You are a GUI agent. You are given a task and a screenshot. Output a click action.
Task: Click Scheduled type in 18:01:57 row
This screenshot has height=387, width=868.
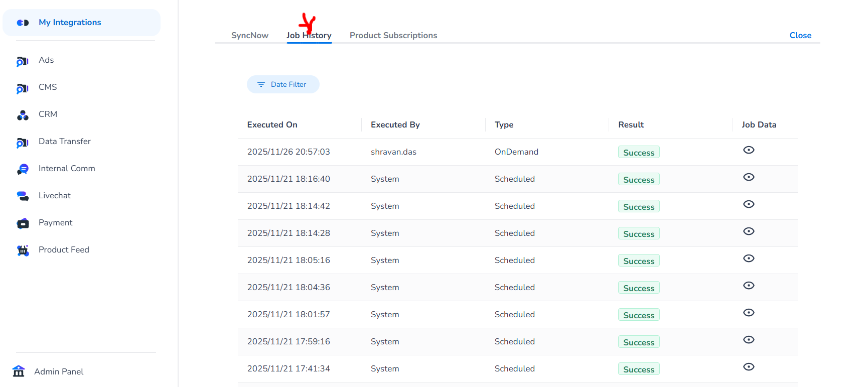(x=515, y=315)
